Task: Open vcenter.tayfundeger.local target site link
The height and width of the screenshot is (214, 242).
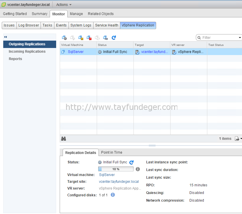Action: [119, 182]
